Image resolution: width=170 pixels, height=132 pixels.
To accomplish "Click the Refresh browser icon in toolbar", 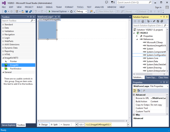I will coord(71,11).
